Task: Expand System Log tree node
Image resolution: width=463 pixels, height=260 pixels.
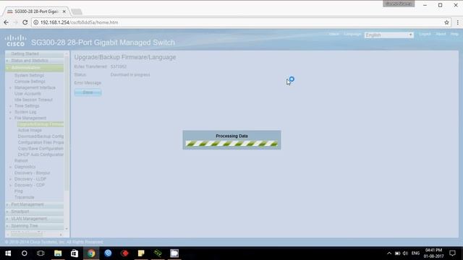Action: click(x=11, y=113)
